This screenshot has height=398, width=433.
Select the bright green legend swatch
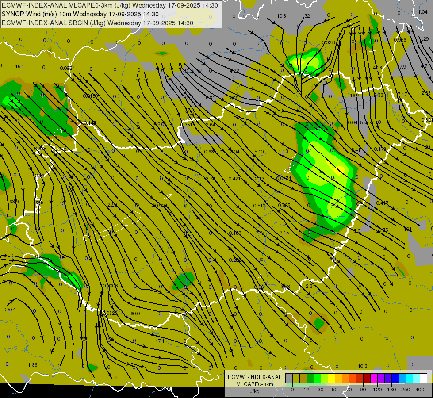[318, 378]
